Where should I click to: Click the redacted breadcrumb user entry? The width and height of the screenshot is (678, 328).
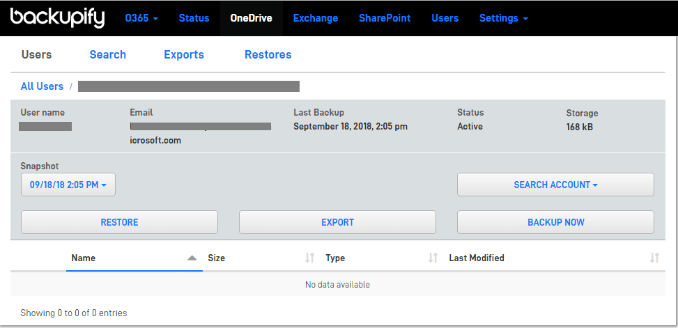coord(189,86)
